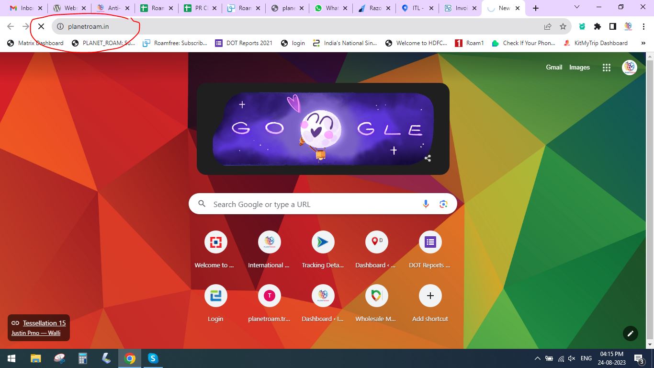This screenshot has height=368, width=654.
Task: Open the 'DOT Reports ...' shortcut tile
Action: pyautogui.click(x=430, y=250)
